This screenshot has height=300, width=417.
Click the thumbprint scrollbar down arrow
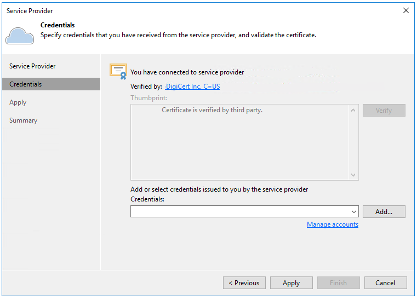353,175
